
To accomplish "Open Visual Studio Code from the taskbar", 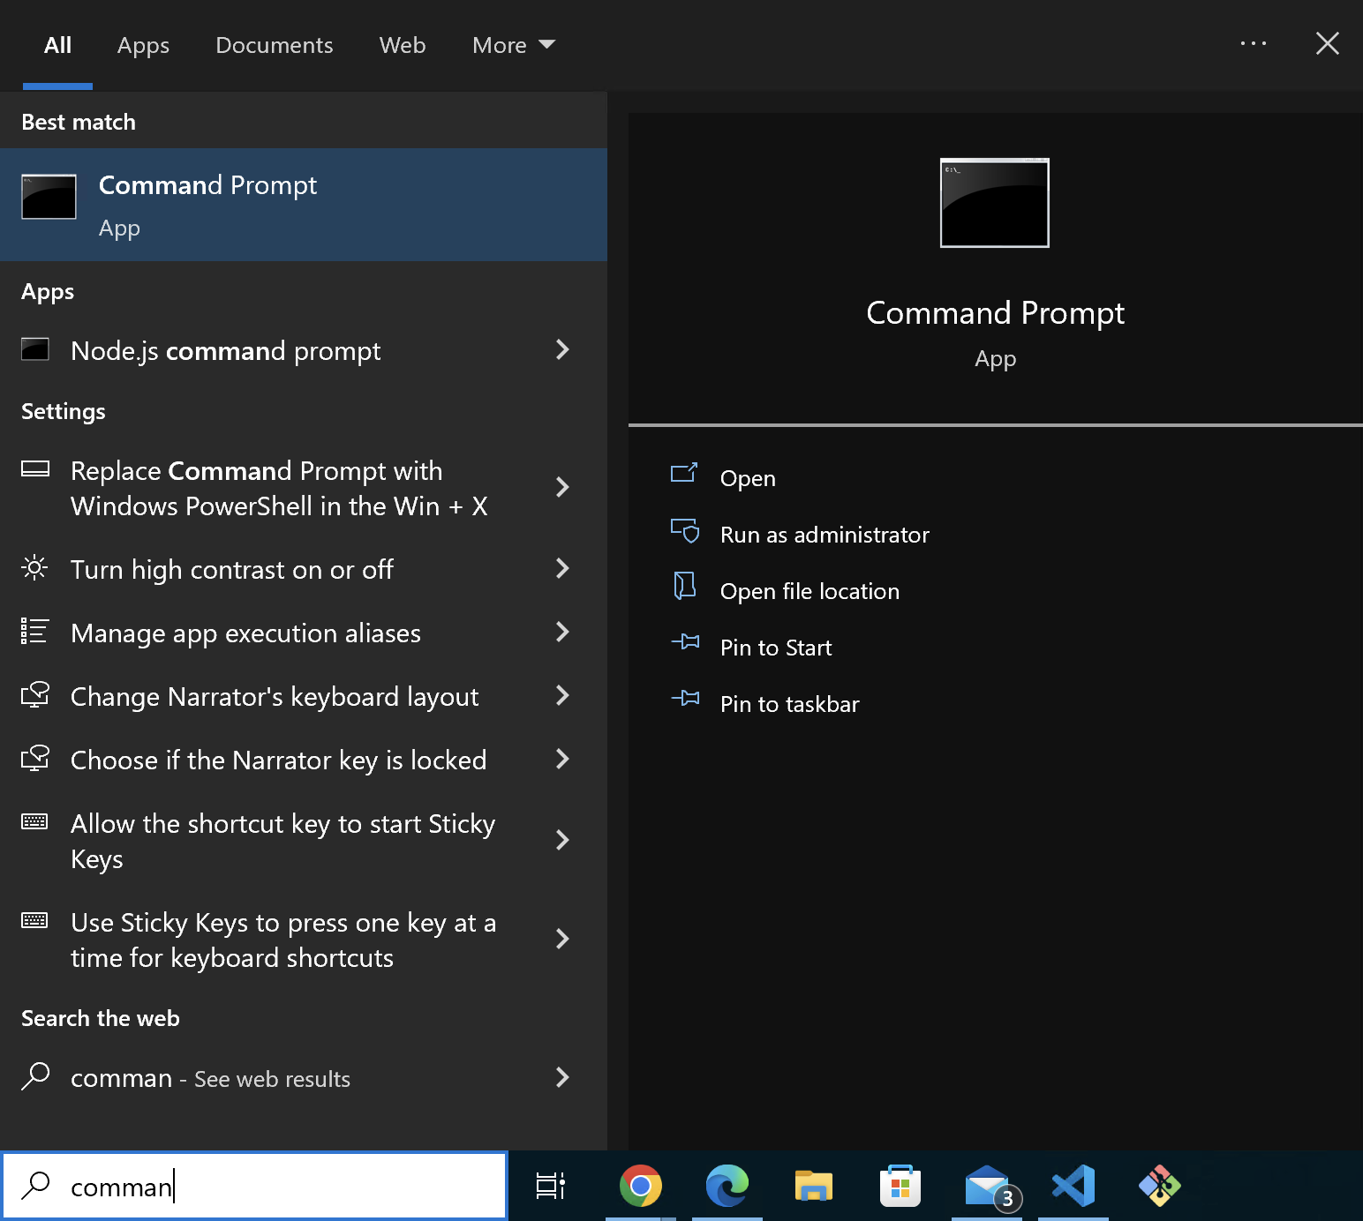I will [x=1073, y=1186].
